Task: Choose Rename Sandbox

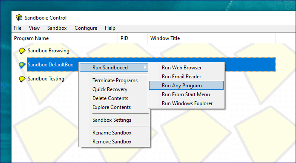Action: [x=114, y=133]
